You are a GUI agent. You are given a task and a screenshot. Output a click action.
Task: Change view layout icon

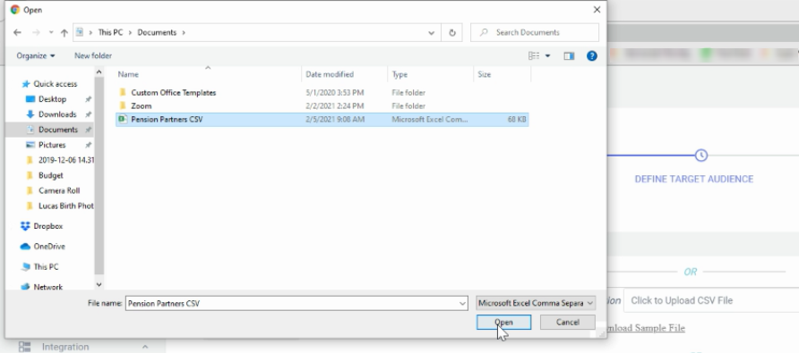tap(534, 56)
